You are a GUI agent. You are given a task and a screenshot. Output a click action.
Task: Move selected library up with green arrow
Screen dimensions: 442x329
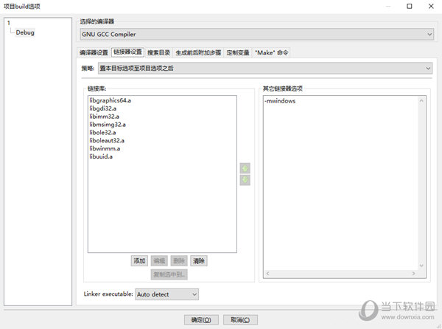point(245,168)
